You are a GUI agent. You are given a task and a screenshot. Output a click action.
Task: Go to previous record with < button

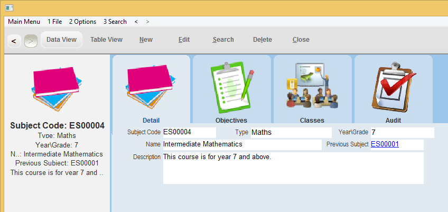click(14, 41)
